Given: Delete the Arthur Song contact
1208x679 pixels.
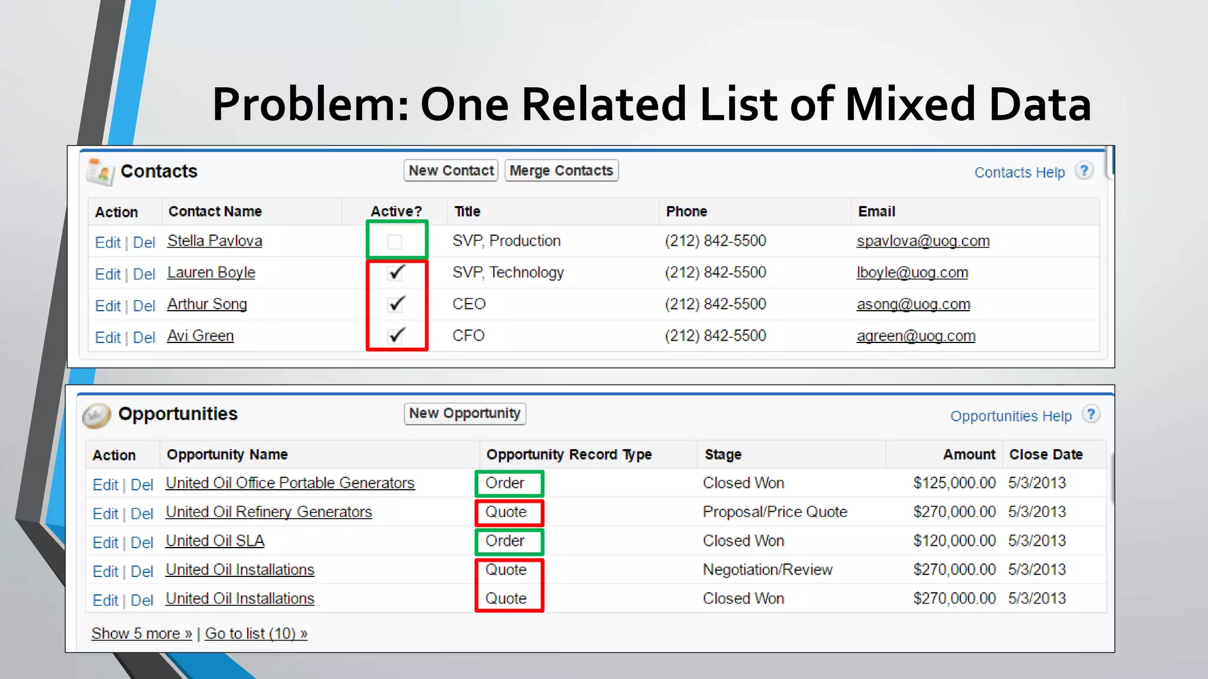Looking at the screenshot, I should [144, 306].
